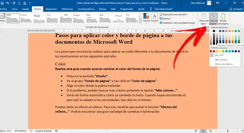This screenshot has width=244, height=133.
Task: Click the proofing book icon in status bar
Action: click(31, 131)
